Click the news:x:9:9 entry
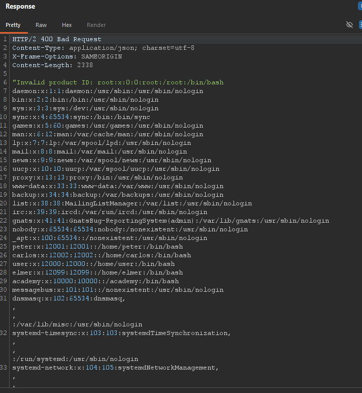The image size is (362, 393). pos(112,160)
